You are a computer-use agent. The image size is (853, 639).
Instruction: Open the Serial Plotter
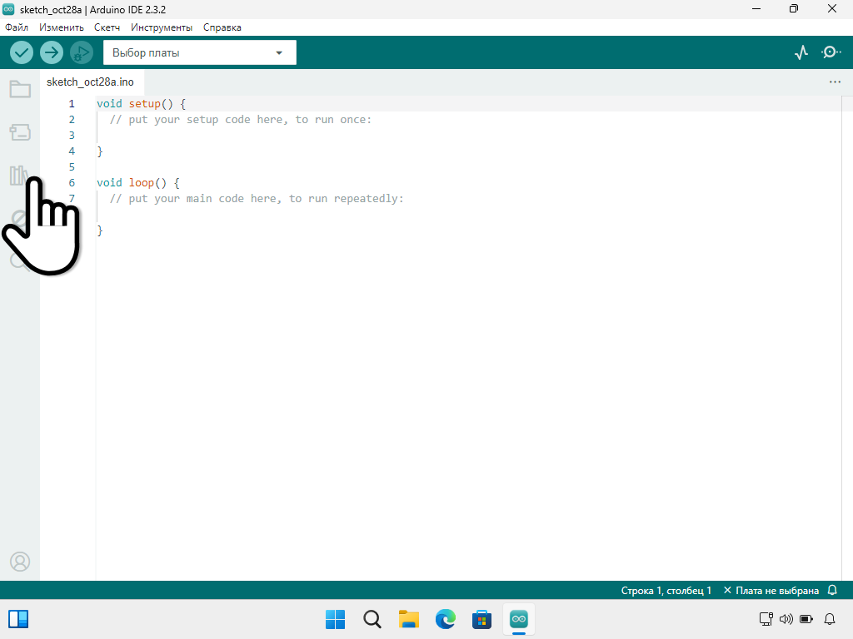click(801, 52)
